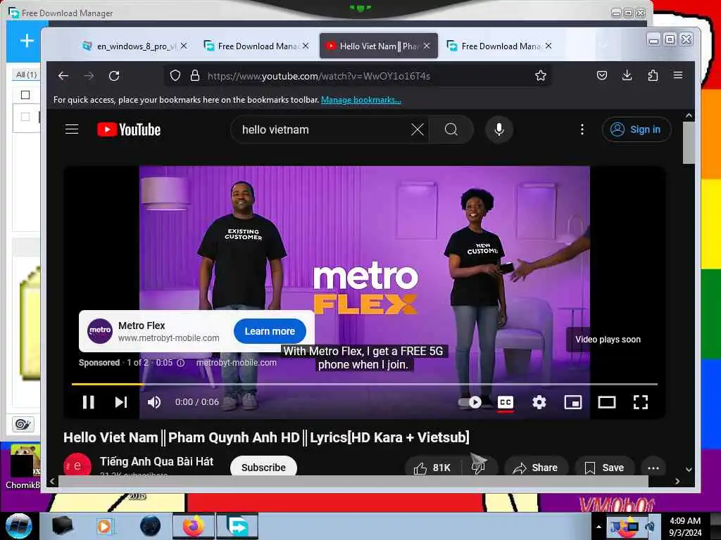
Task: Open the tracking protection shield icon
Action: tap(175, 75)
